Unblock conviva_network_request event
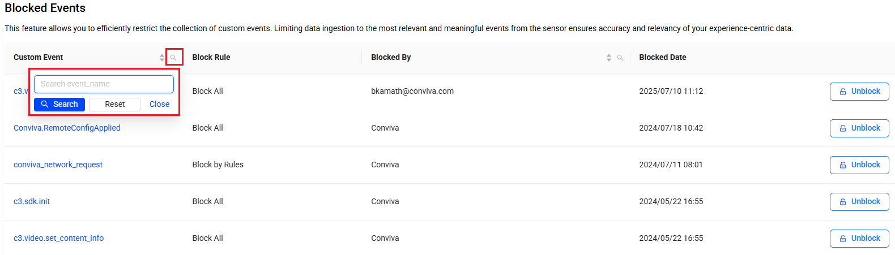 coord(859,165)
